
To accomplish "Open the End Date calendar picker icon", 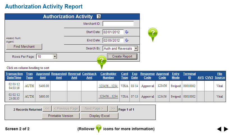I will tap(127, 40).
